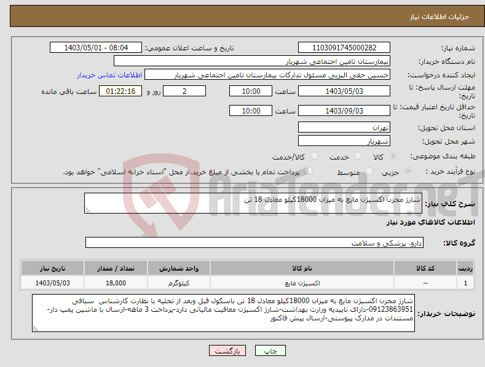Click the price validity hour 10:00 field
This screenshot has width=485, height=367.
click(x=251, y=110)
